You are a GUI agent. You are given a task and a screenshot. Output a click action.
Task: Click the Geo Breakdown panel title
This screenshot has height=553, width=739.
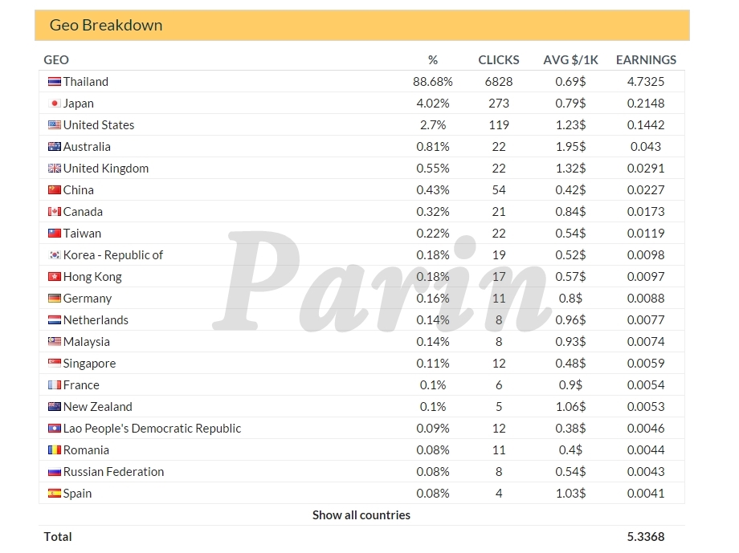[x=106, y=26]
